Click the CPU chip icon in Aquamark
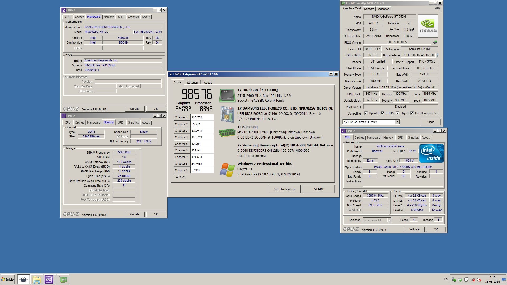The image size is (507, 285). click(227, 96)
